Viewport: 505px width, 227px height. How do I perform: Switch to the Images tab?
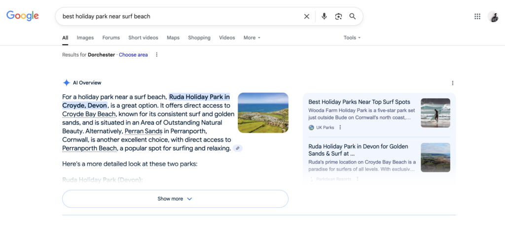point(85,37)
